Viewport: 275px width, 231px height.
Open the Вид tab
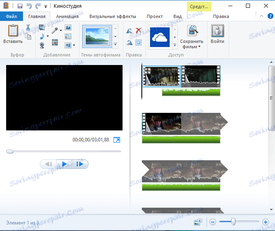177,16
